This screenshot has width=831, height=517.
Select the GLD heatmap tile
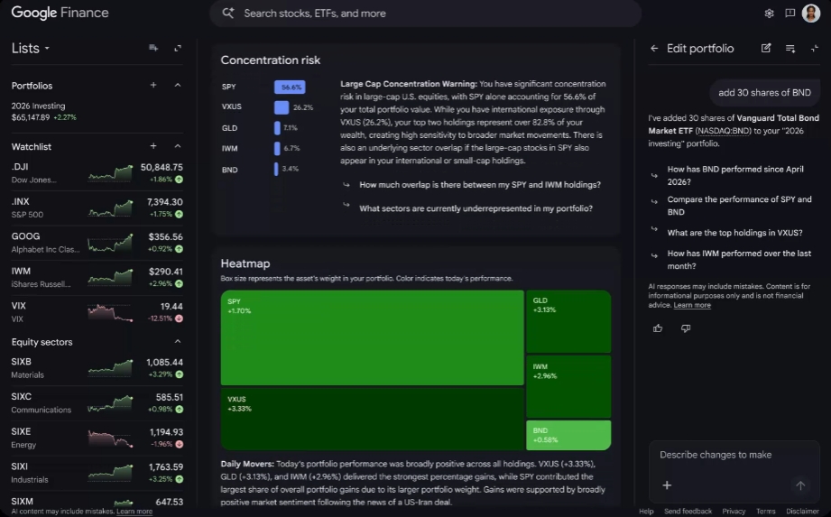tap(568, 321)
